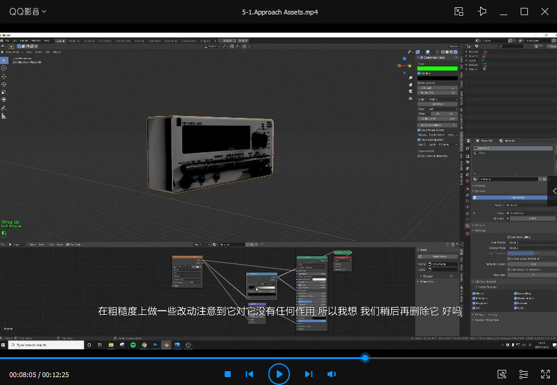Image resolution: width=557 pixels, height=385 pixels.
Task: Click the speaker icon to mute playback
Action: pos(332,374)
